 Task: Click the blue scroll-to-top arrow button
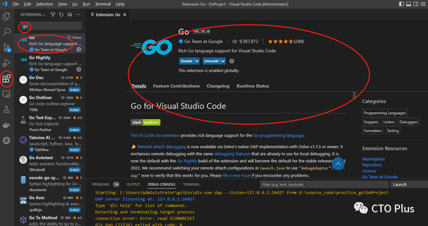[338, 164]
